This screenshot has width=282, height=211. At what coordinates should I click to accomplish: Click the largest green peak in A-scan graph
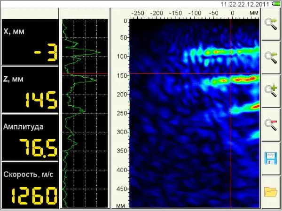point(100,52)
